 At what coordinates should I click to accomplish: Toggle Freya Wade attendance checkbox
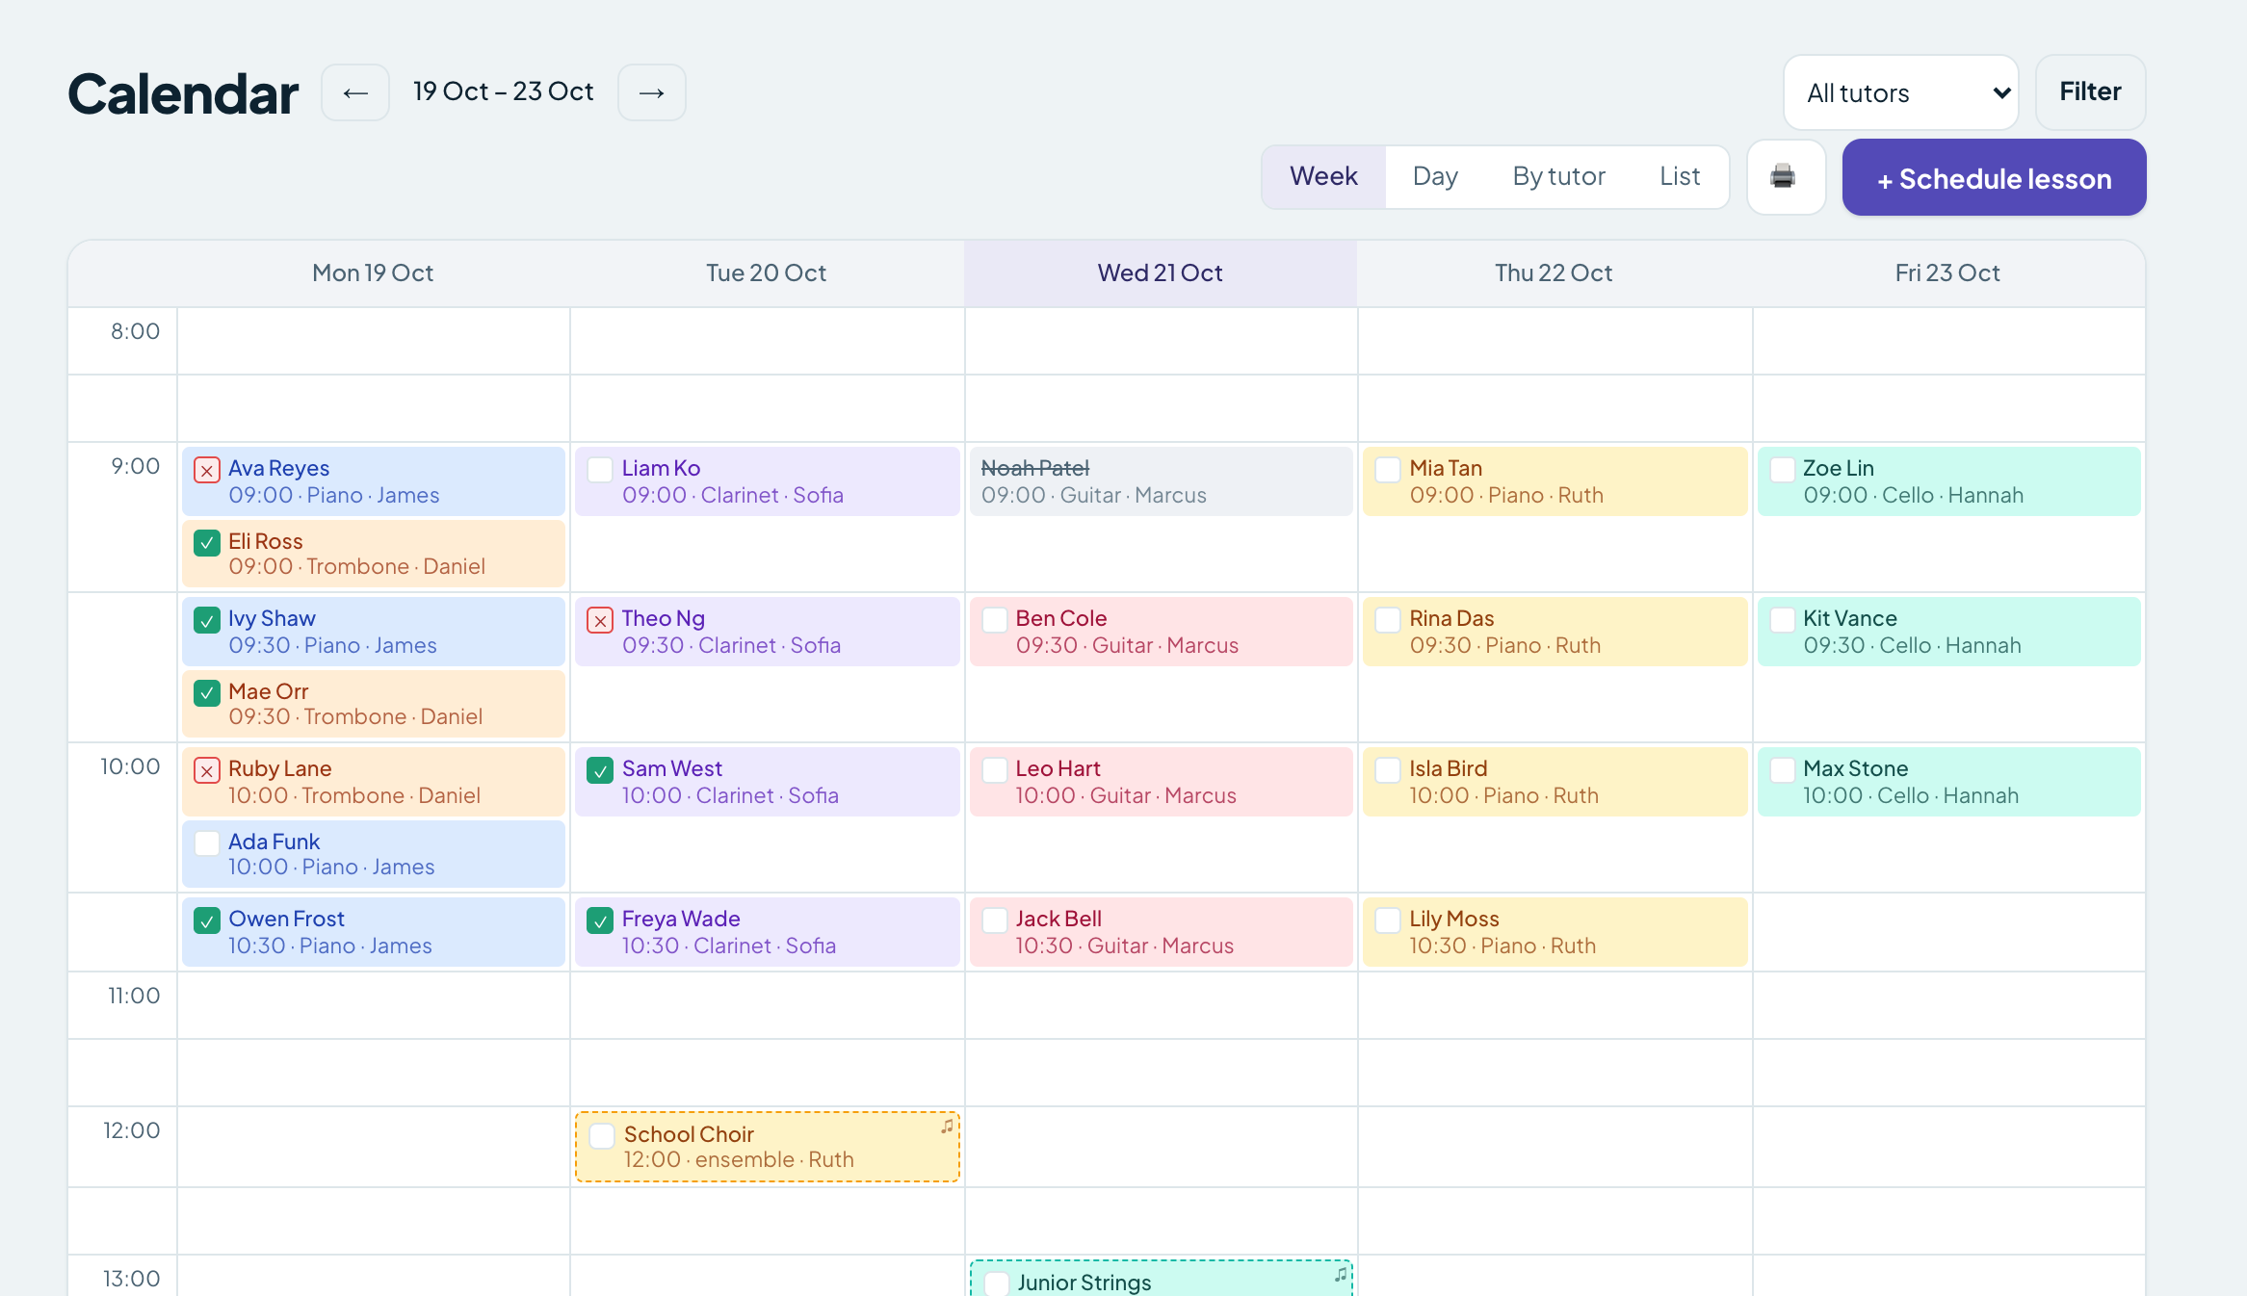coord(600,920)
